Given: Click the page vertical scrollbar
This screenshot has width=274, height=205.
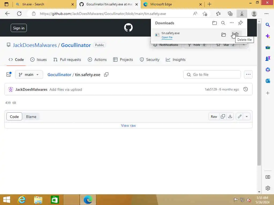Looking at the screenshot, I should (x=259, y=94).
